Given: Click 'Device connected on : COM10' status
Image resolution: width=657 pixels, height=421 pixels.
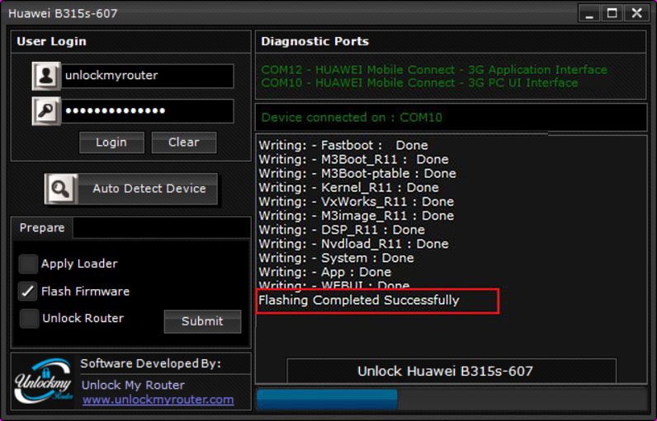Looking at the screenshot, I should point(352,118).
